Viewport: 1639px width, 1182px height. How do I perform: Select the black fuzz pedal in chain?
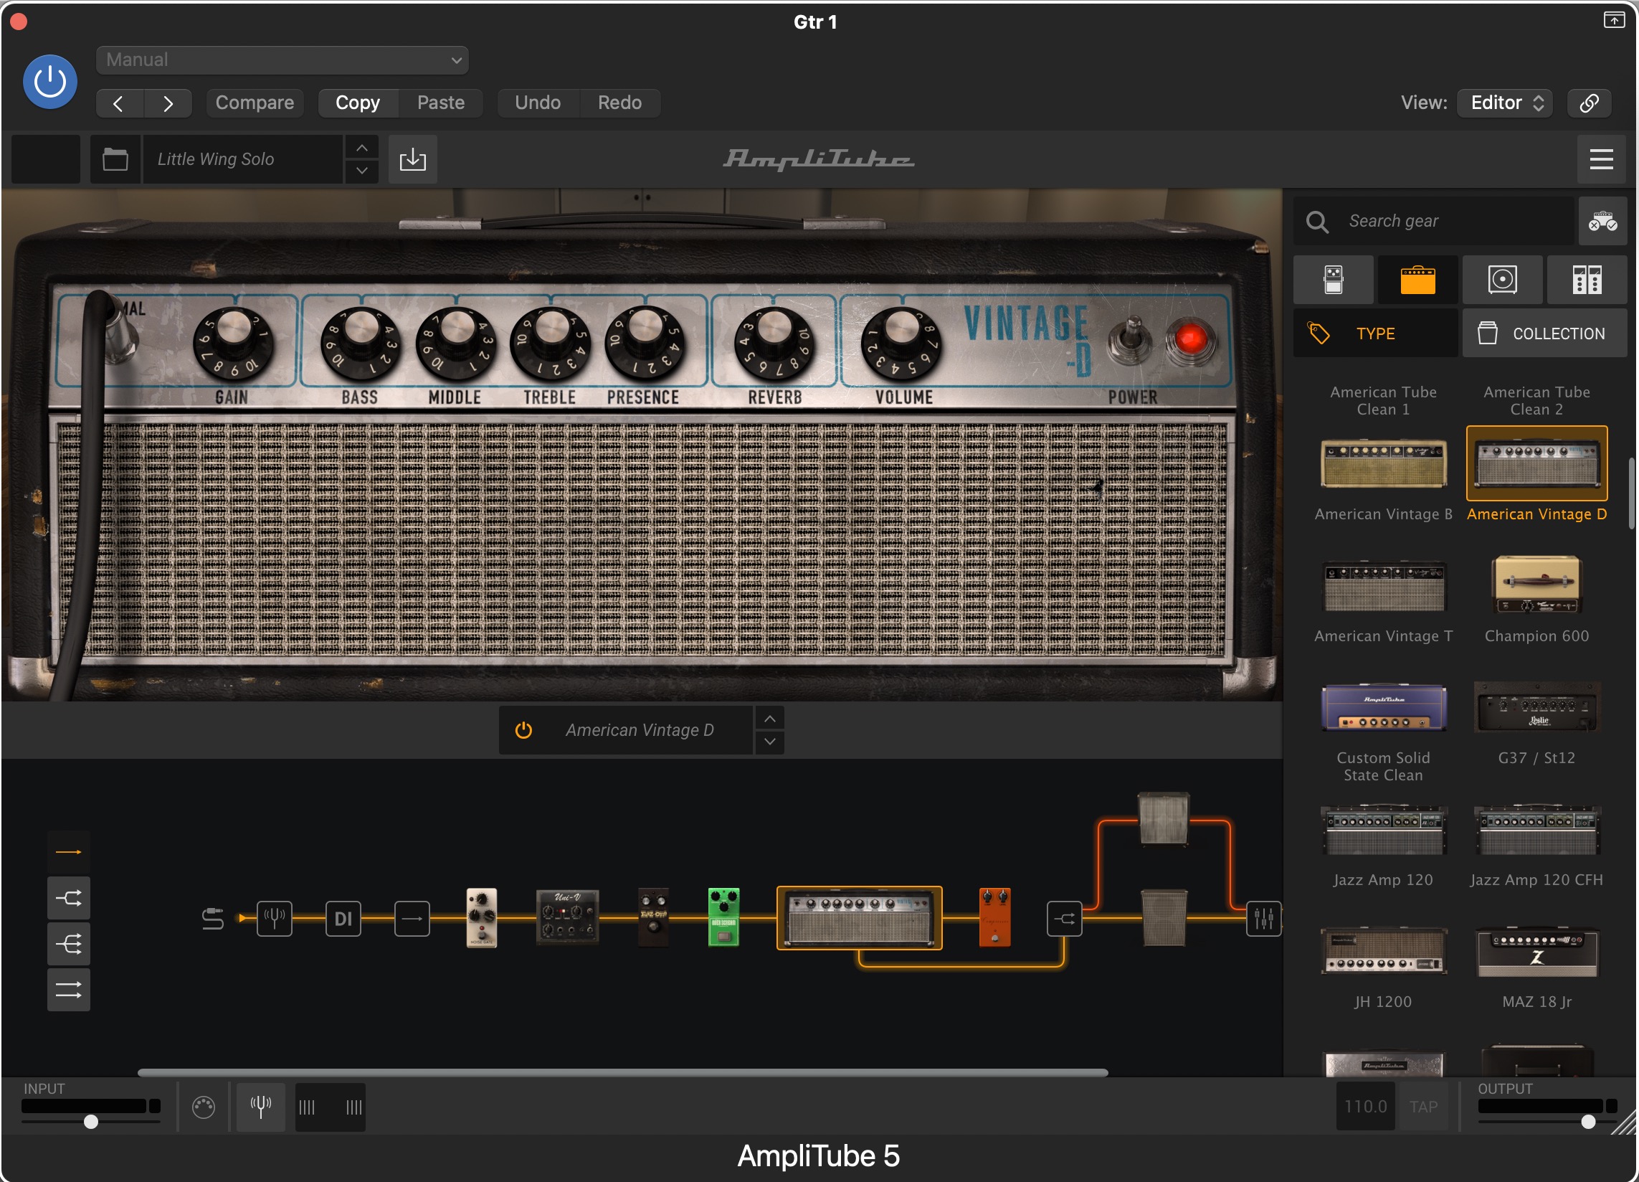653,917
